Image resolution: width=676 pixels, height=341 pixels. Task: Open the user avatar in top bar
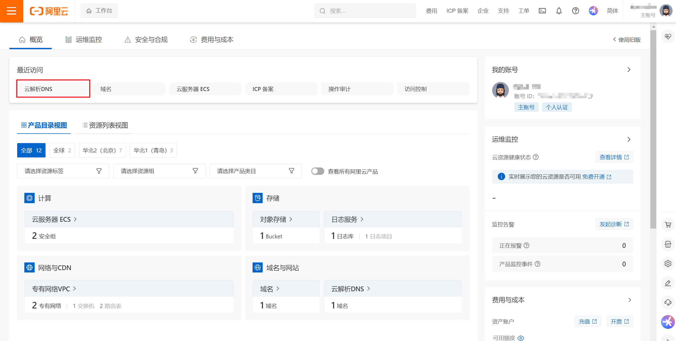point(666,11)
